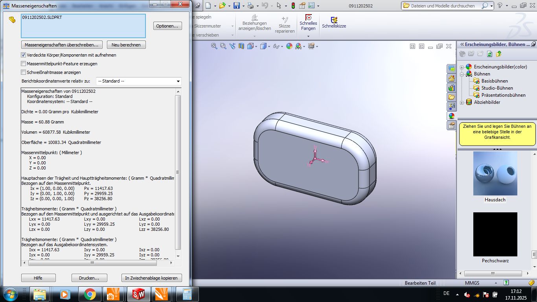
Task: Click the Hilfe button
Action: click(38, 278)
